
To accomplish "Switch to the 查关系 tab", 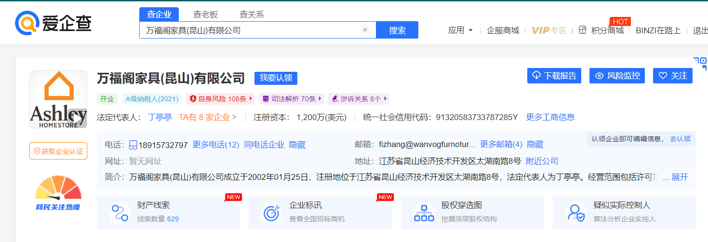I will click(x=252, y=14).
